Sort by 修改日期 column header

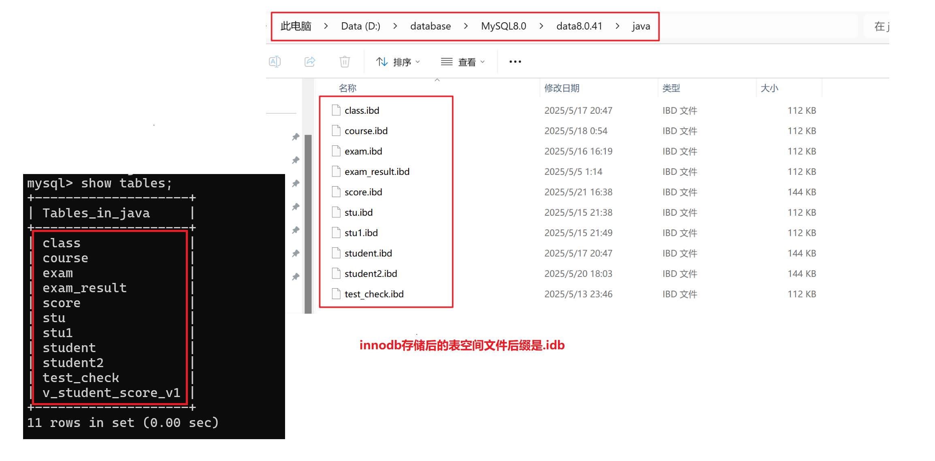(562, 88)
